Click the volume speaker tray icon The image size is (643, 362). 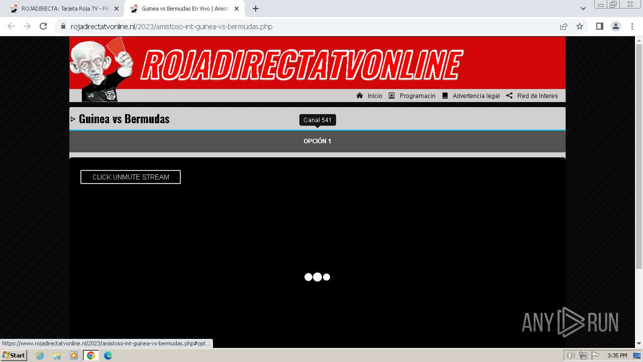click(571, 355)
